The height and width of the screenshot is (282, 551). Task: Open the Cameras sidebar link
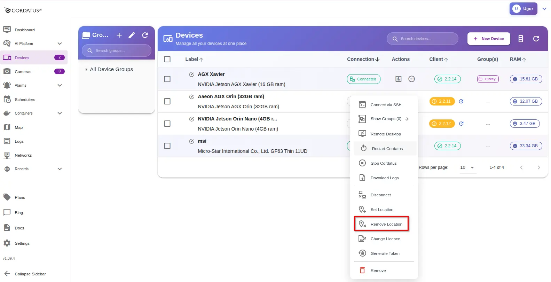click(23, 72)
